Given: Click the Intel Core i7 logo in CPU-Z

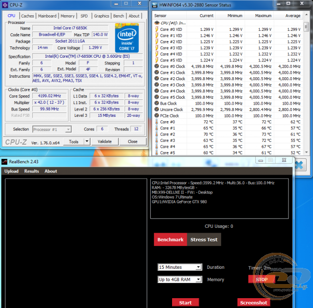Looking at the screenshot, I should click(x=127, y=38).
